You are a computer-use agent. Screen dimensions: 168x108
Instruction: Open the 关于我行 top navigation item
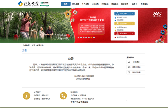pyautogui.click(x=144, y=4)
